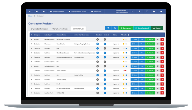The image size is (192, 110).
Task: Switch to Workplace Contractor tab
Action: 60,29
